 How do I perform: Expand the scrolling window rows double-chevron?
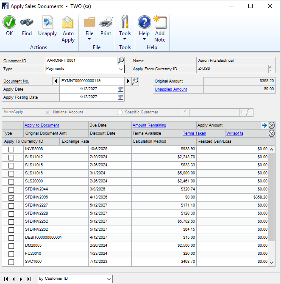[x=272, y=133]
